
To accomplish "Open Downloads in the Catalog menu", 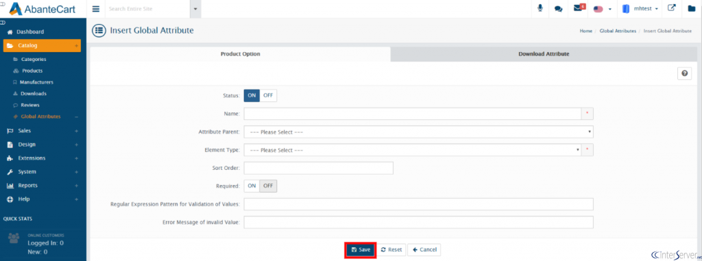I will [33, 94].
